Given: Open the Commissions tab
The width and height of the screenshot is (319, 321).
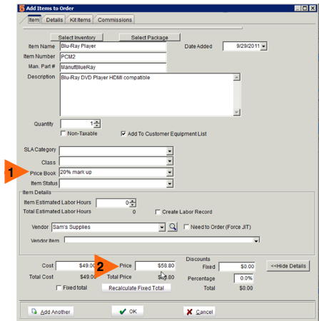Looking at the screenshot, I should pos(115,20).
